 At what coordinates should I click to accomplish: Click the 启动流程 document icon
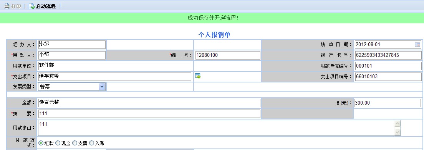pos(31,6)
